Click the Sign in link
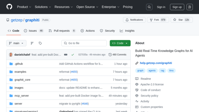 [161, 7]
